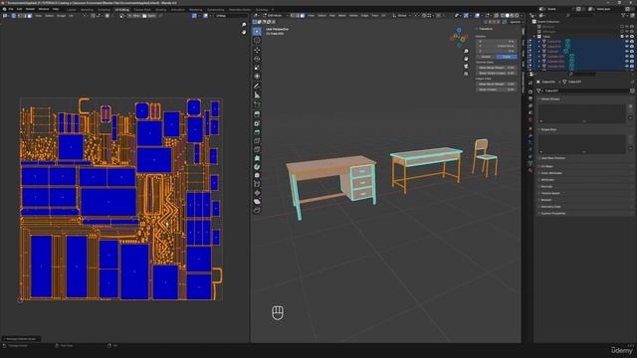Activate the Select Box tool in 3D viewport

click(257, 31)
